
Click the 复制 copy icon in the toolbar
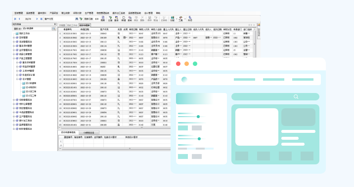(x=130, y=19)
